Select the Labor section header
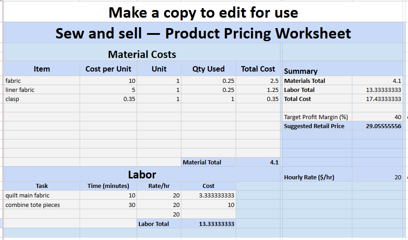408x240 pixels. 142,174
